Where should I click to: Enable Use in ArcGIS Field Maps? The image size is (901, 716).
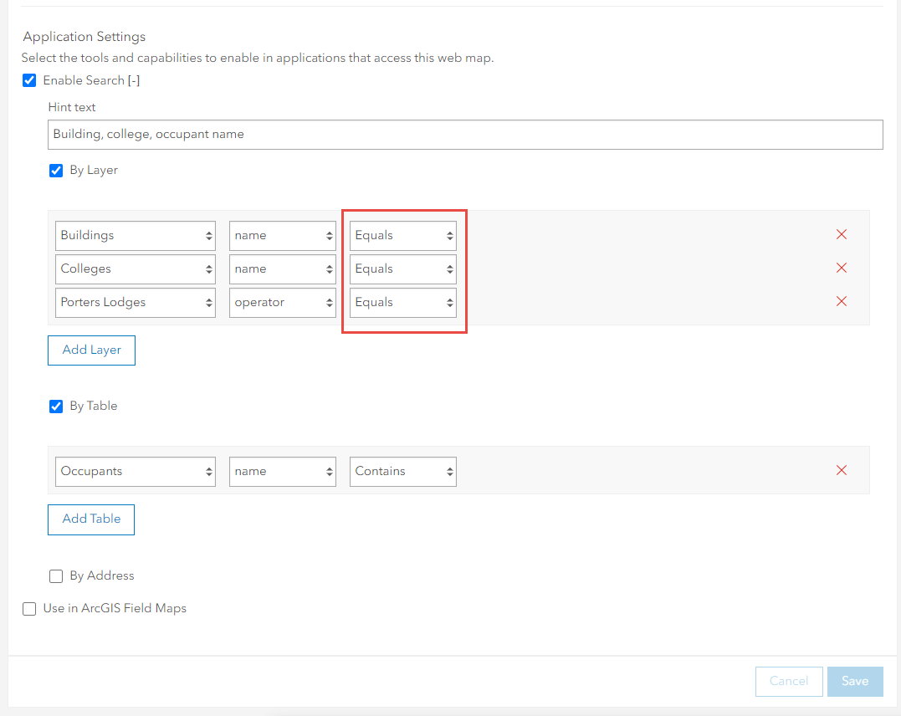(x=28, y=608)
